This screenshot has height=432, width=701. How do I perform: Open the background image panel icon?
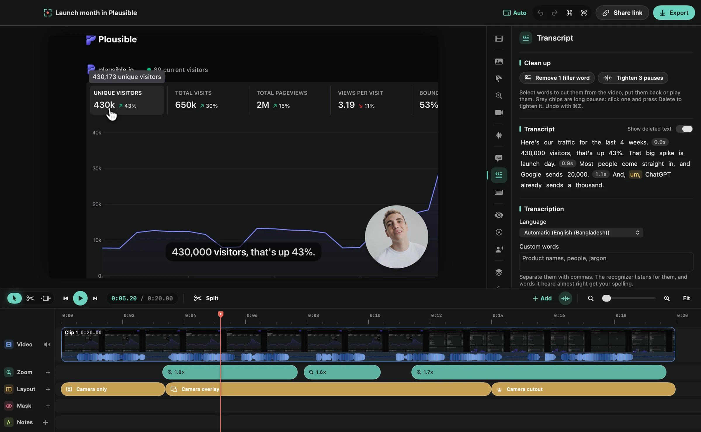point(499,61)
